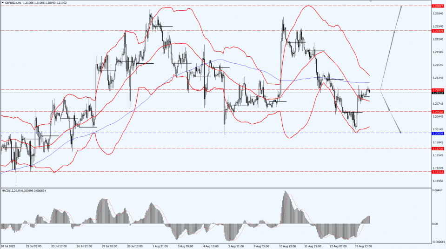Viewport: 446px width, 249px height.
Task: Select the blue 1.20059 price level tag
Action: pos(437,133)
